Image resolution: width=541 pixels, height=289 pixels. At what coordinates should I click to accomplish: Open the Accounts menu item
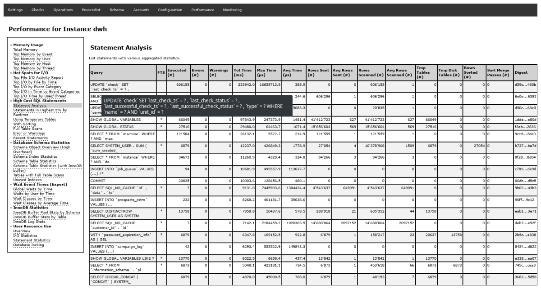click(141, 10)
